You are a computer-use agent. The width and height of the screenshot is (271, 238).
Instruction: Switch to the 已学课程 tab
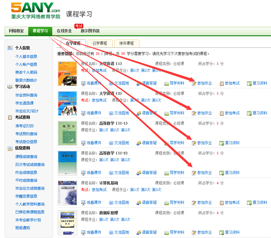[100, 44]
